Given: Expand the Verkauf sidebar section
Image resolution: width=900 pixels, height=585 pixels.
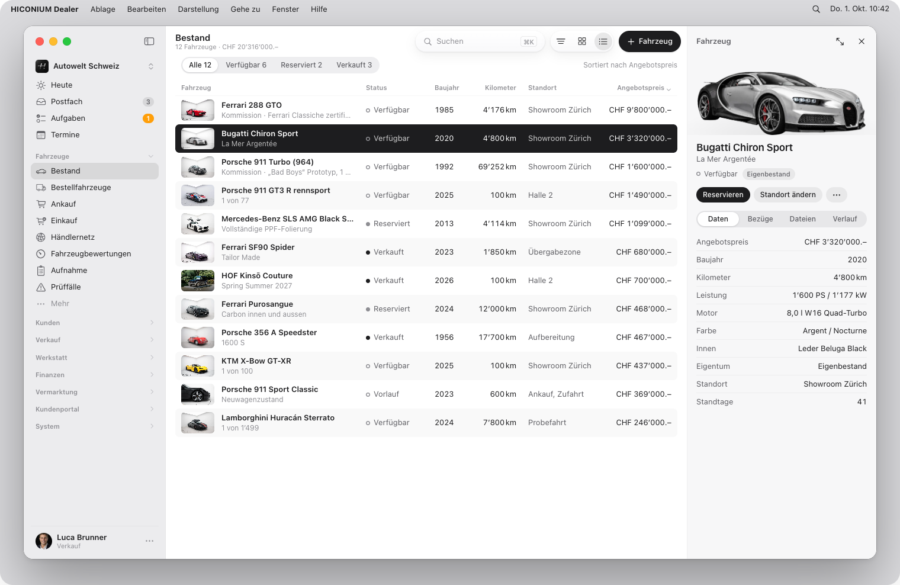Looking at the screenshot, I should [x=95, y=340].
